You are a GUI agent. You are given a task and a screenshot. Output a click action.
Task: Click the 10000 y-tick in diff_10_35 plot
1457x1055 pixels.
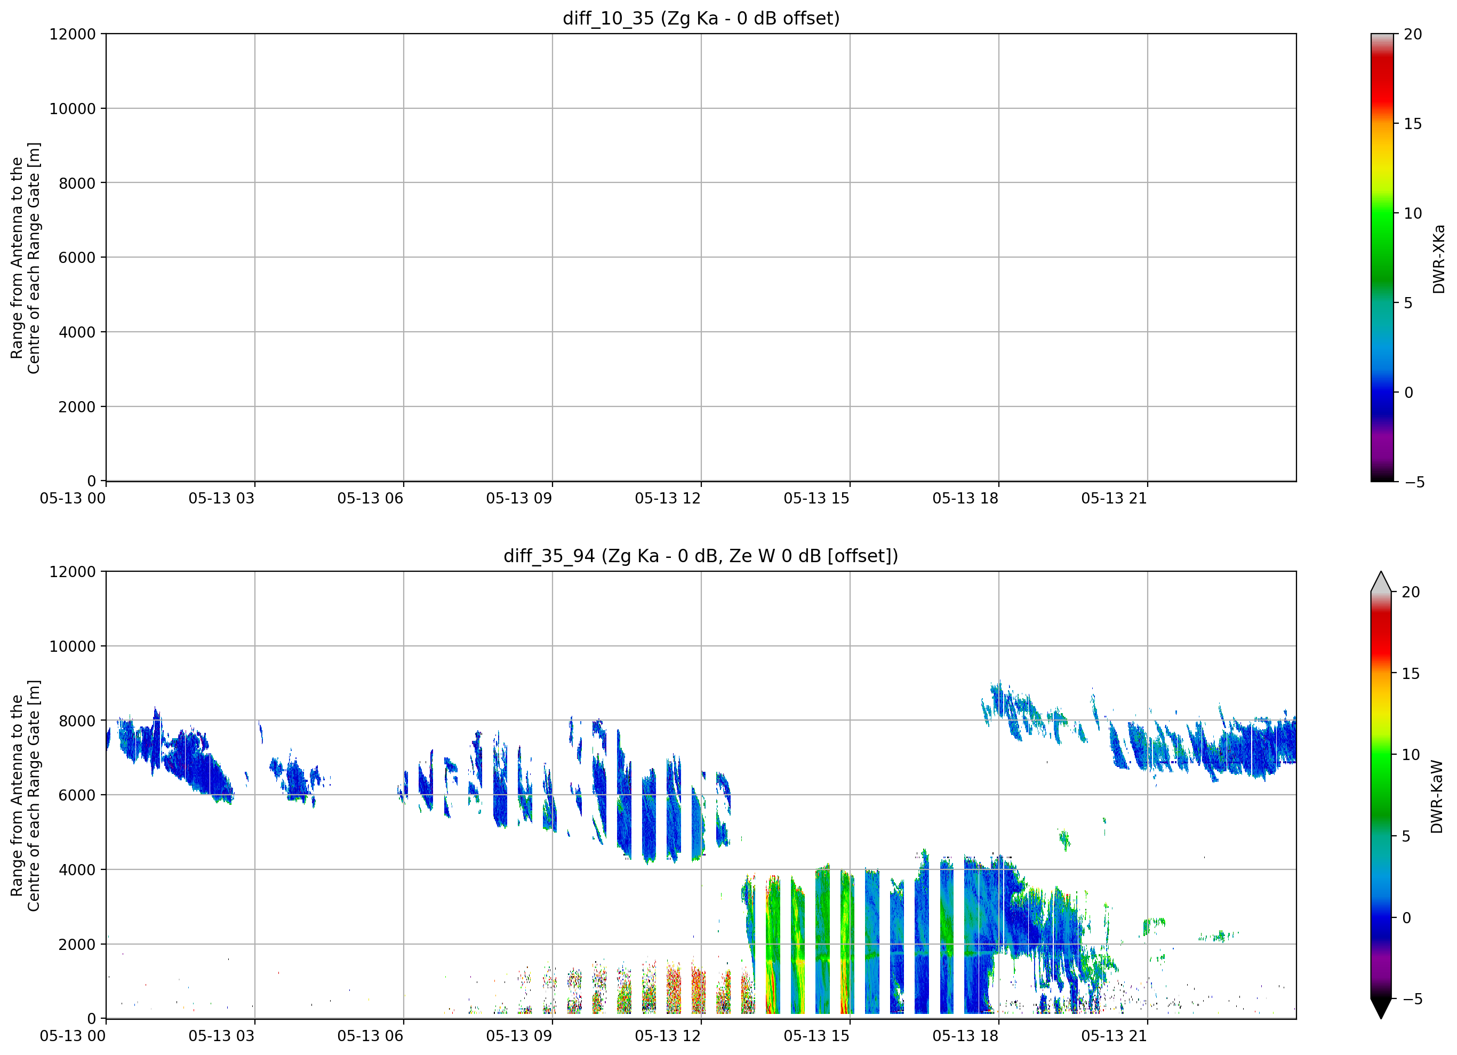coord(73,109)
